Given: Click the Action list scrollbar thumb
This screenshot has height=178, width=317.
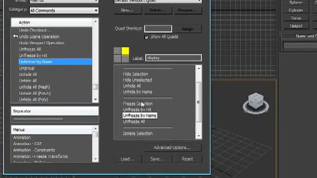Looking at the screenshot, I should [96, 87].
